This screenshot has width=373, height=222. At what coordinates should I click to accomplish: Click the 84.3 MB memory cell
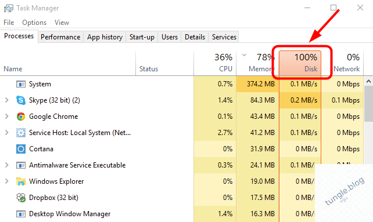coord(257,100)
